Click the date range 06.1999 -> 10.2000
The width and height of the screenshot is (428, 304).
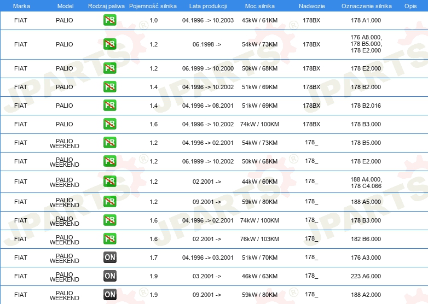(x=208, y=68)
